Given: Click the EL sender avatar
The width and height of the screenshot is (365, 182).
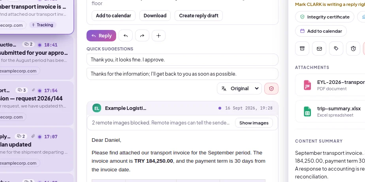Looking at the screenshot, I should click(97, 108).
